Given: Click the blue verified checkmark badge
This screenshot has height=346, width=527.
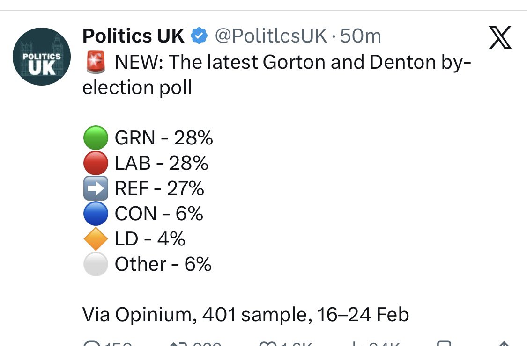Looking at the screenshot, I should point(200,36).
